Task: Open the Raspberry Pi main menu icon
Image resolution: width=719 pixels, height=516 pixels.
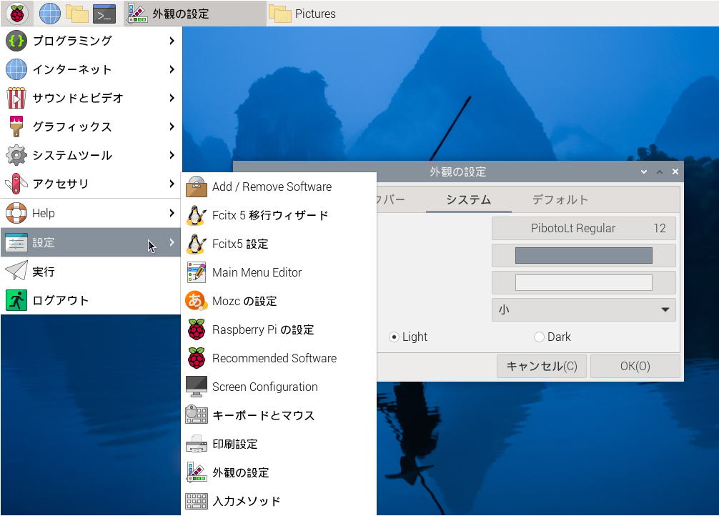Action: pyautogui.click(x=16, y=13)
